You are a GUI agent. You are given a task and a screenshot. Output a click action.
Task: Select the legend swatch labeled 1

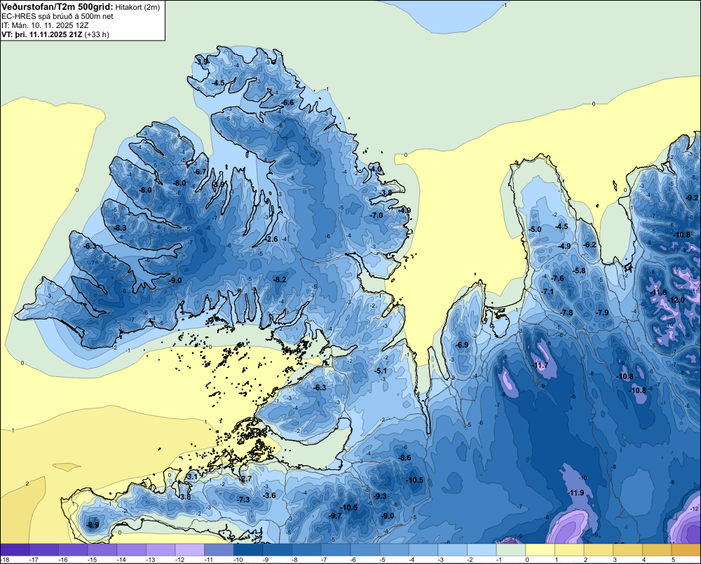pos(569,550)
